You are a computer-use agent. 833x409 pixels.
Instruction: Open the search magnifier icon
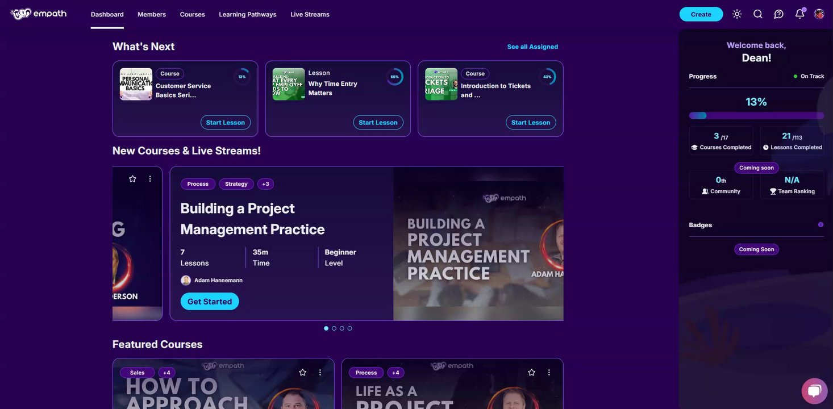click(758, 14)
